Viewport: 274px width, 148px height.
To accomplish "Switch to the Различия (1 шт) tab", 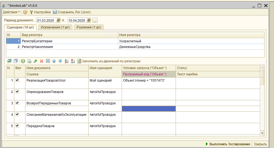I will (89, 27).
